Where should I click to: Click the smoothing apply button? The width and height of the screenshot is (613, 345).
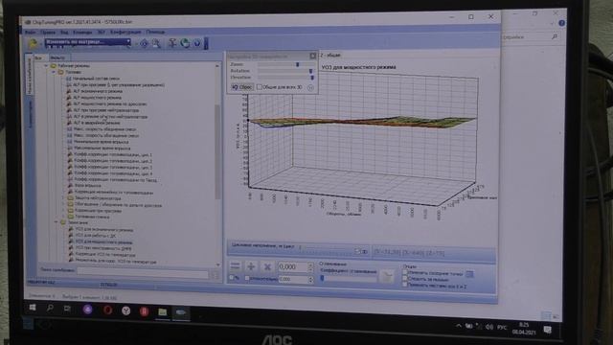pyautogui.click(x=386, y=276)
